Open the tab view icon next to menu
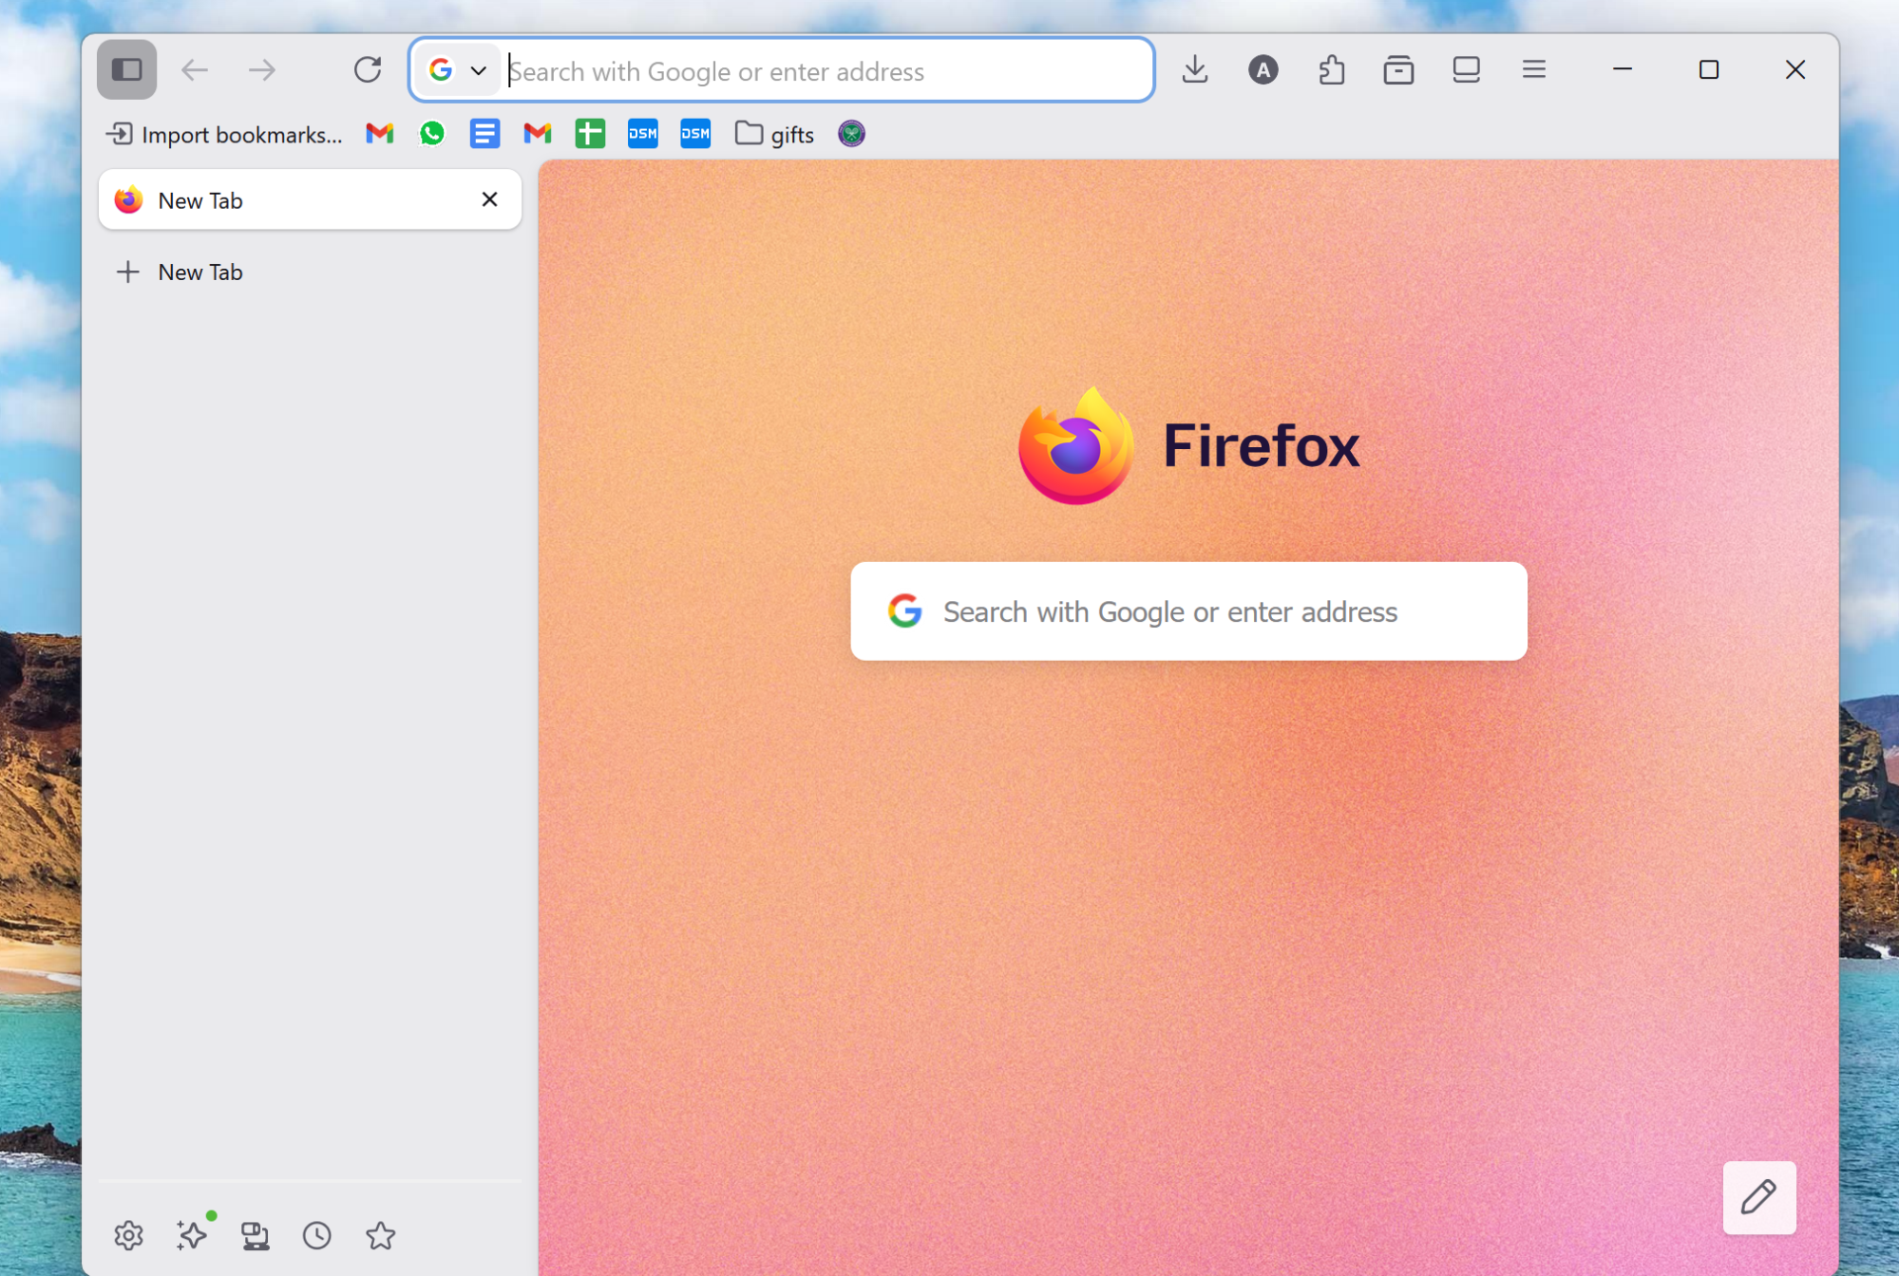 pos(1466,70)
